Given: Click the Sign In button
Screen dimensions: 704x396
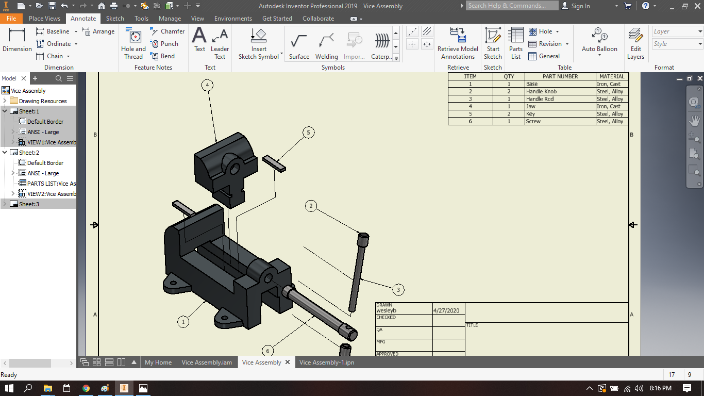Looking at the screenshot, I should coord(582,6).
